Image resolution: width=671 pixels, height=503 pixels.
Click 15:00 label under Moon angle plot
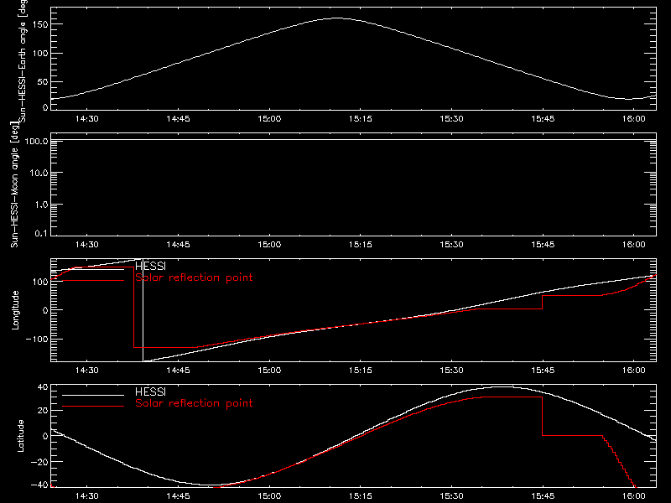point(269,245)
